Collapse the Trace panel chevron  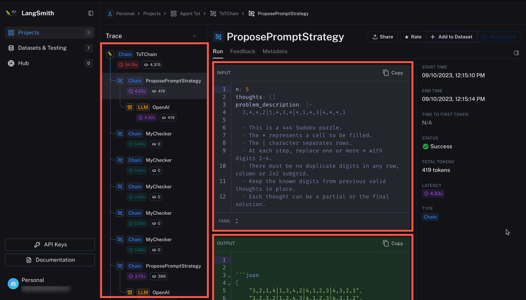click(x=194, y=36)
